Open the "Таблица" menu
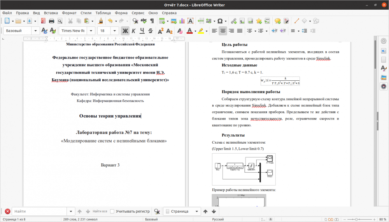The image size is (389, 222). point(103,13)
